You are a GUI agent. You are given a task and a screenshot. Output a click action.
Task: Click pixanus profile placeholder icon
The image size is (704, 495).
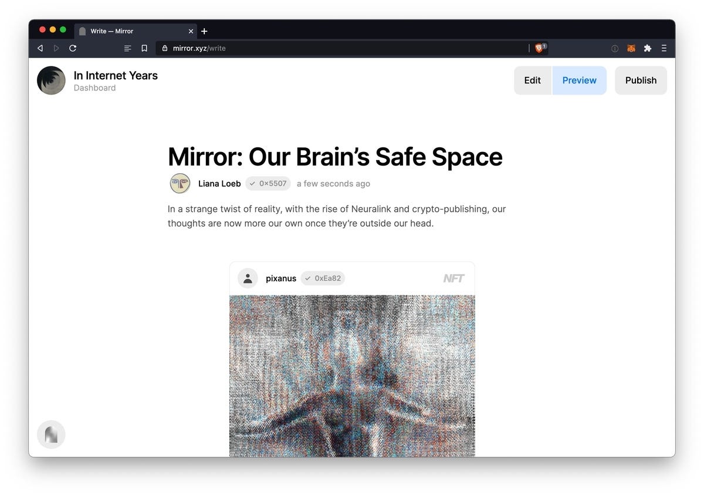point(248,278)
